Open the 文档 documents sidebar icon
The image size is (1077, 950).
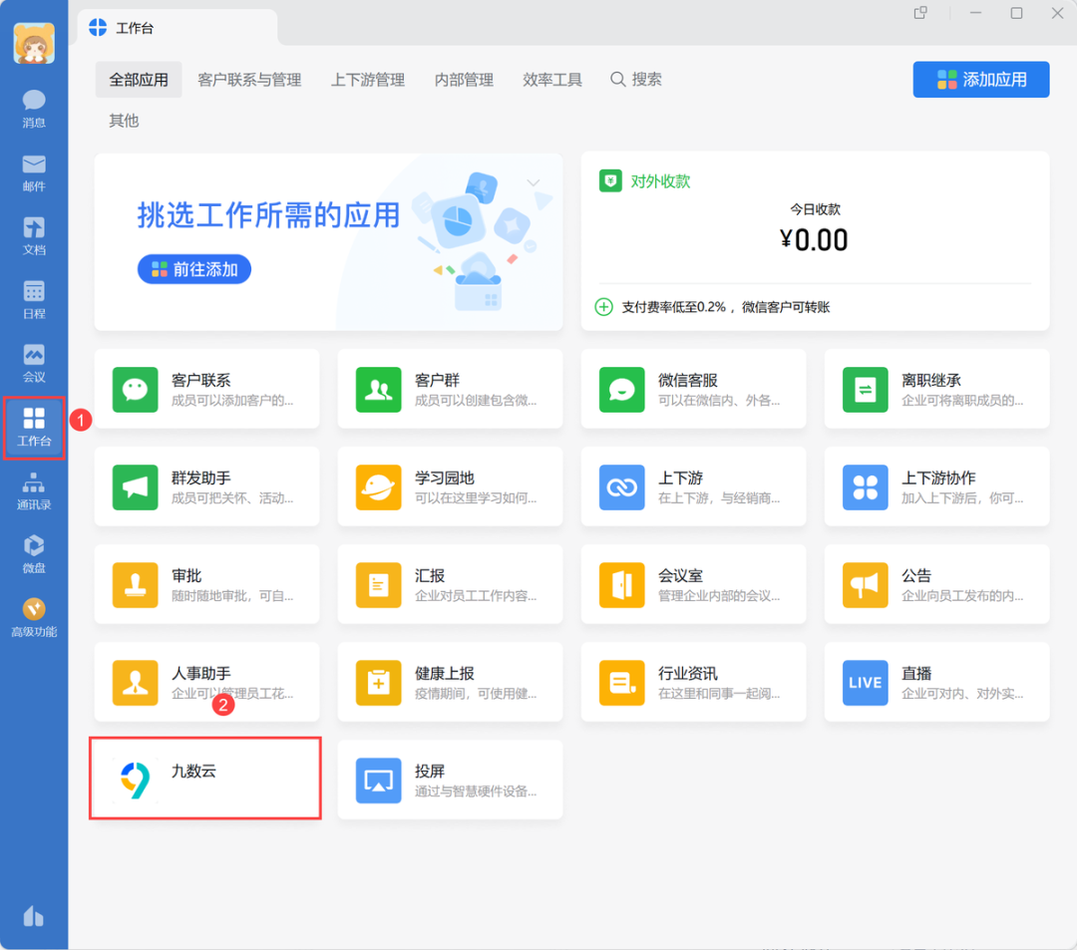coord(34,236)
